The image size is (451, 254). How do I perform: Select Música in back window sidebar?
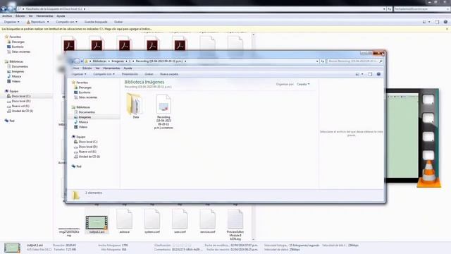click(16, 76)
